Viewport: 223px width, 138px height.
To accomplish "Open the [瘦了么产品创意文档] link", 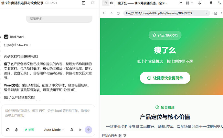I will [x=20, y=98].
